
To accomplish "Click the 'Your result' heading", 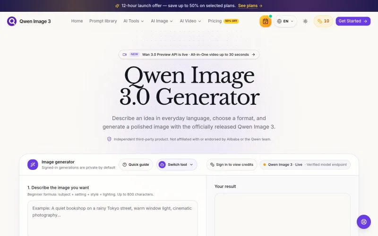I will point(225,186).
